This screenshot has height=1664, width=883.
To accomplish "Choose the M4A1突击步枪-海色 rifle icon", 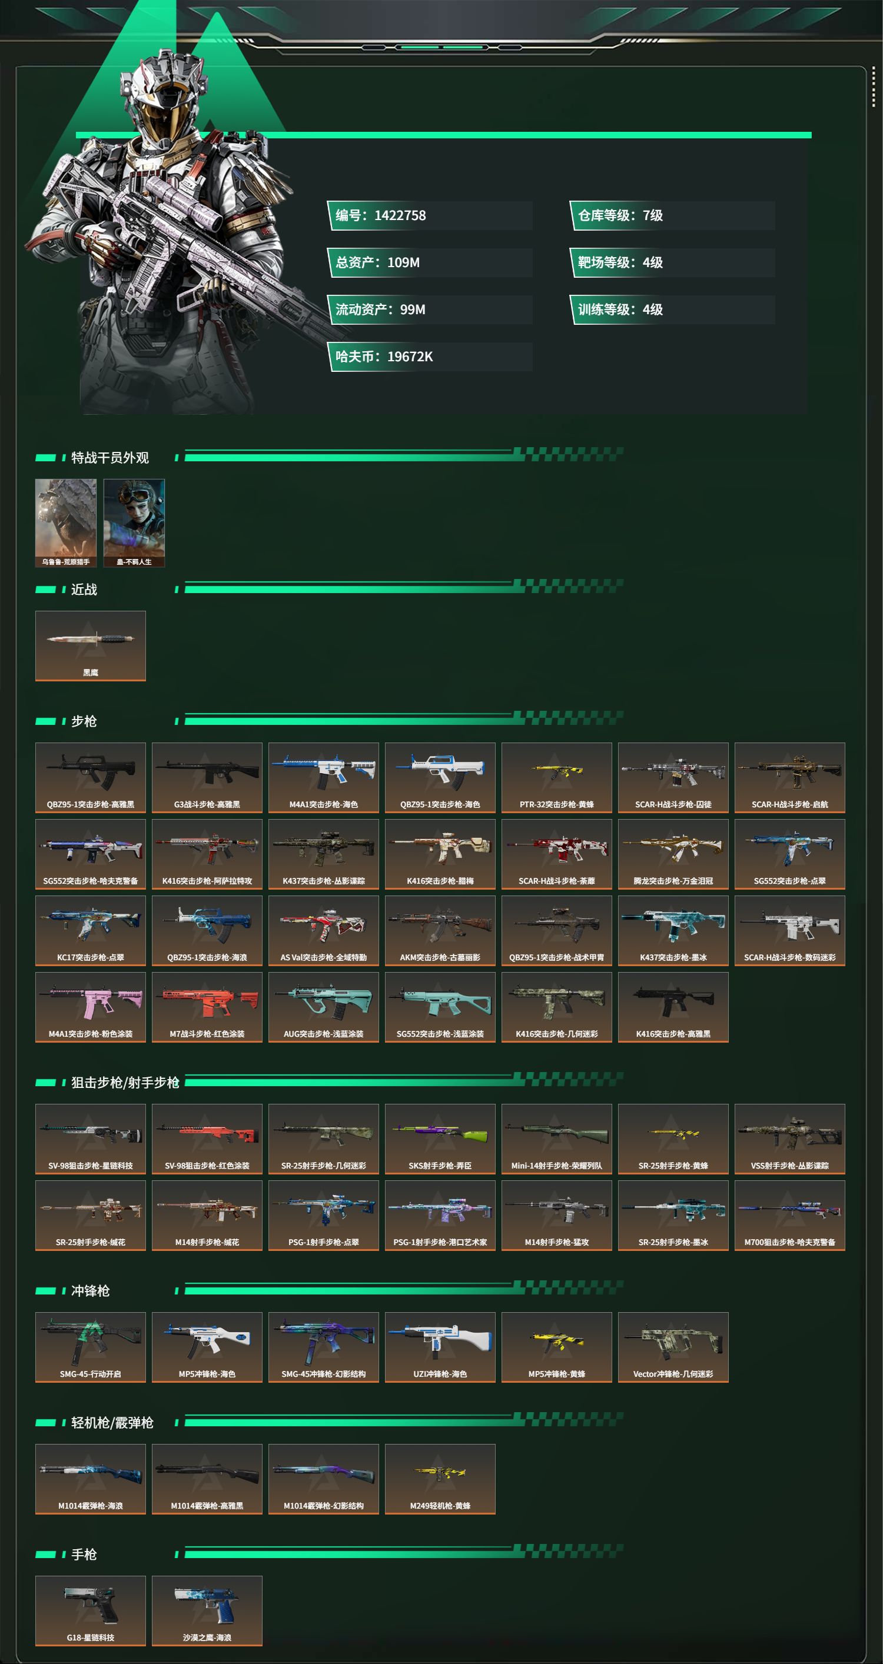I will pyautogui.click(x=324, y=777).
